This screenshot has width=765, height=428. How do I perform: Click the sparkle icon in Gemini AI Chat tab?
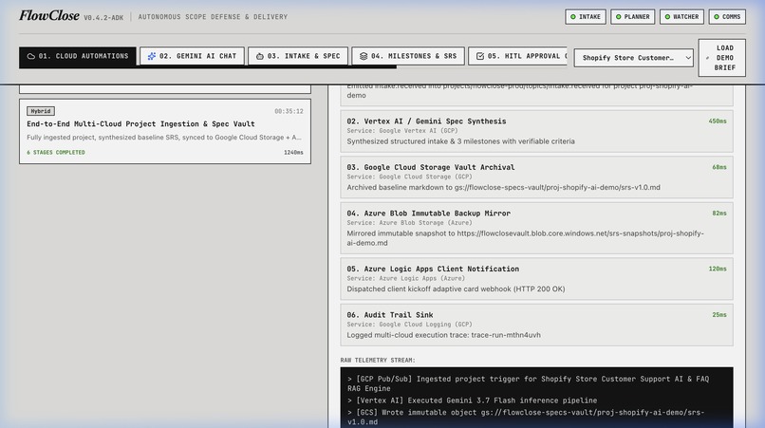click(152, 56)
